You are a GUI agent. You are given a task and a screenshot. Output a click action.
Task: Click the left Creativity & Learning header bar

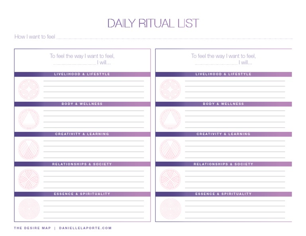tap(82, 134)
